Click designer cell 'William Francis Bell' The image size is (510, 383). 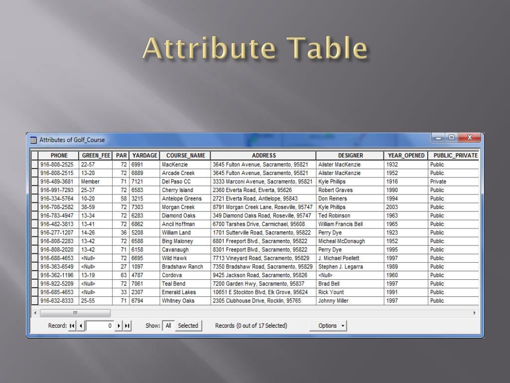point(350,224)
